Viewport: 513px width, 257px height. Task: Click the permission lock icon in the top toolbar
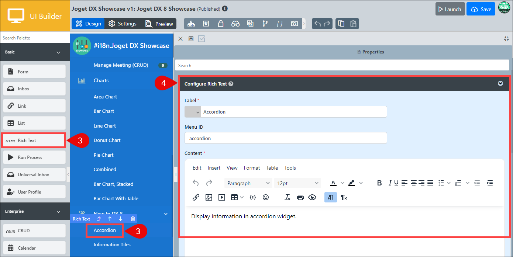pyautogui.click(x=221, y=24)
